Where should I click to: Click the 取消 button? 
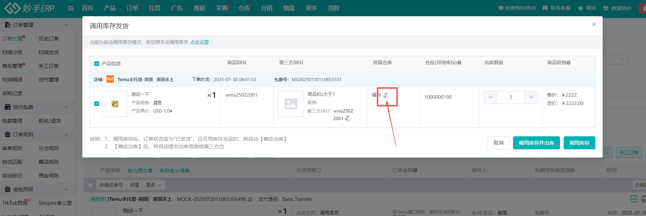(499, 143)
